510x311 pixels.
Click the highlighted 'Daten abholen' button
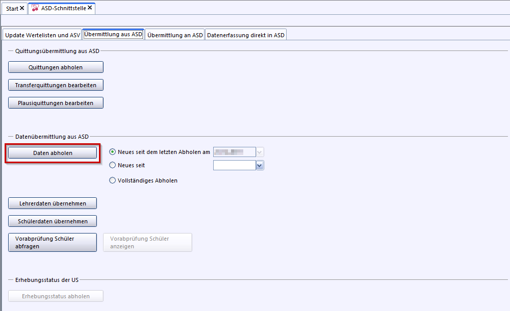click(53, 153)
